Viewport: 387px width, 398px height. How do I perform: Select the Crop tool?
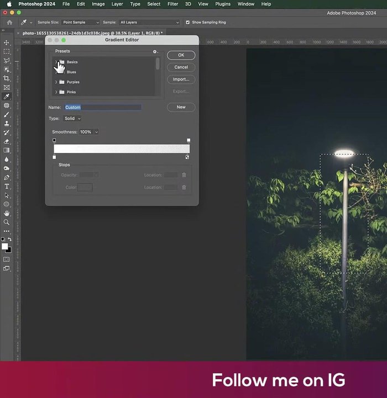point(7,78)
